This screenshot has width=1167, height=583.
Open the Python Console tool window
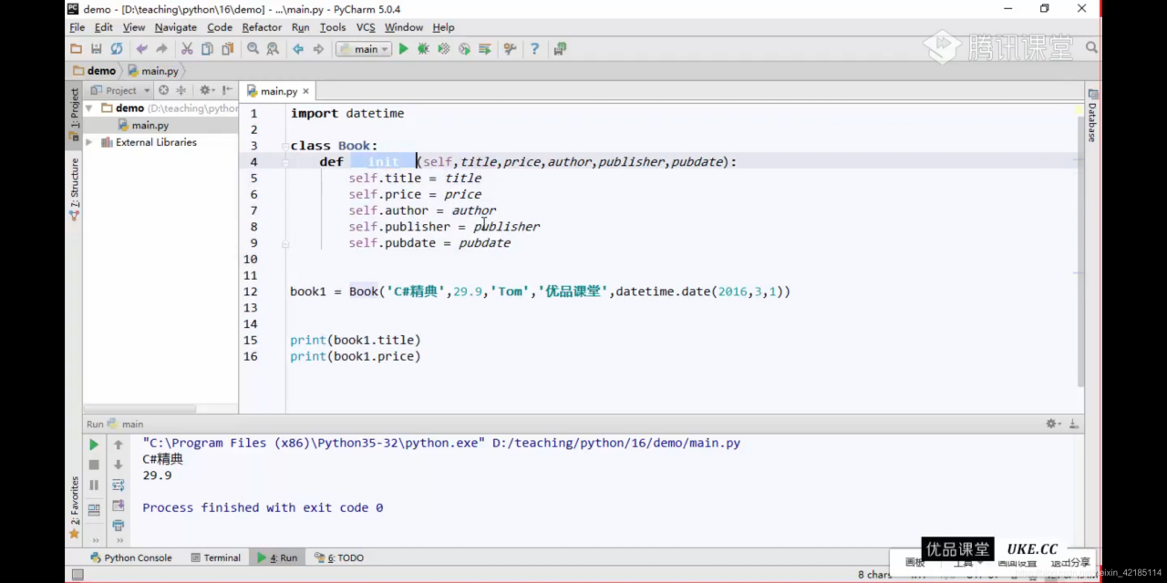click(x=131, y=557)
